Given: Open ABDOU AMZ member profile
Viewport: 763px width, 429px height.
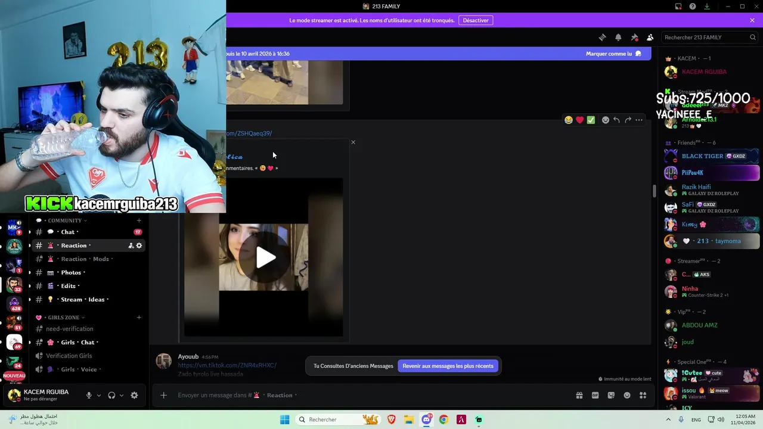Looking at the screenshot, I should point(712,325).
